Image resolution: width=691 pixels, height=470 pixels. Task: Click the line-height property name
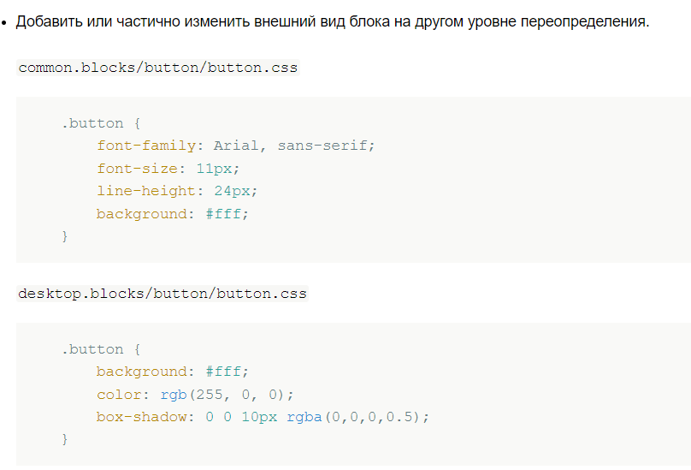146,191
